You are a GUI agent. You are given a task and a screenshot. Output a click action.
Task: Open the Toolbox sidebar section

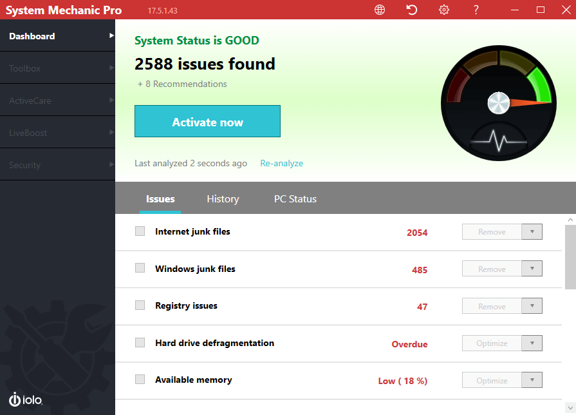pyautogui.click(x=57, y=68)
